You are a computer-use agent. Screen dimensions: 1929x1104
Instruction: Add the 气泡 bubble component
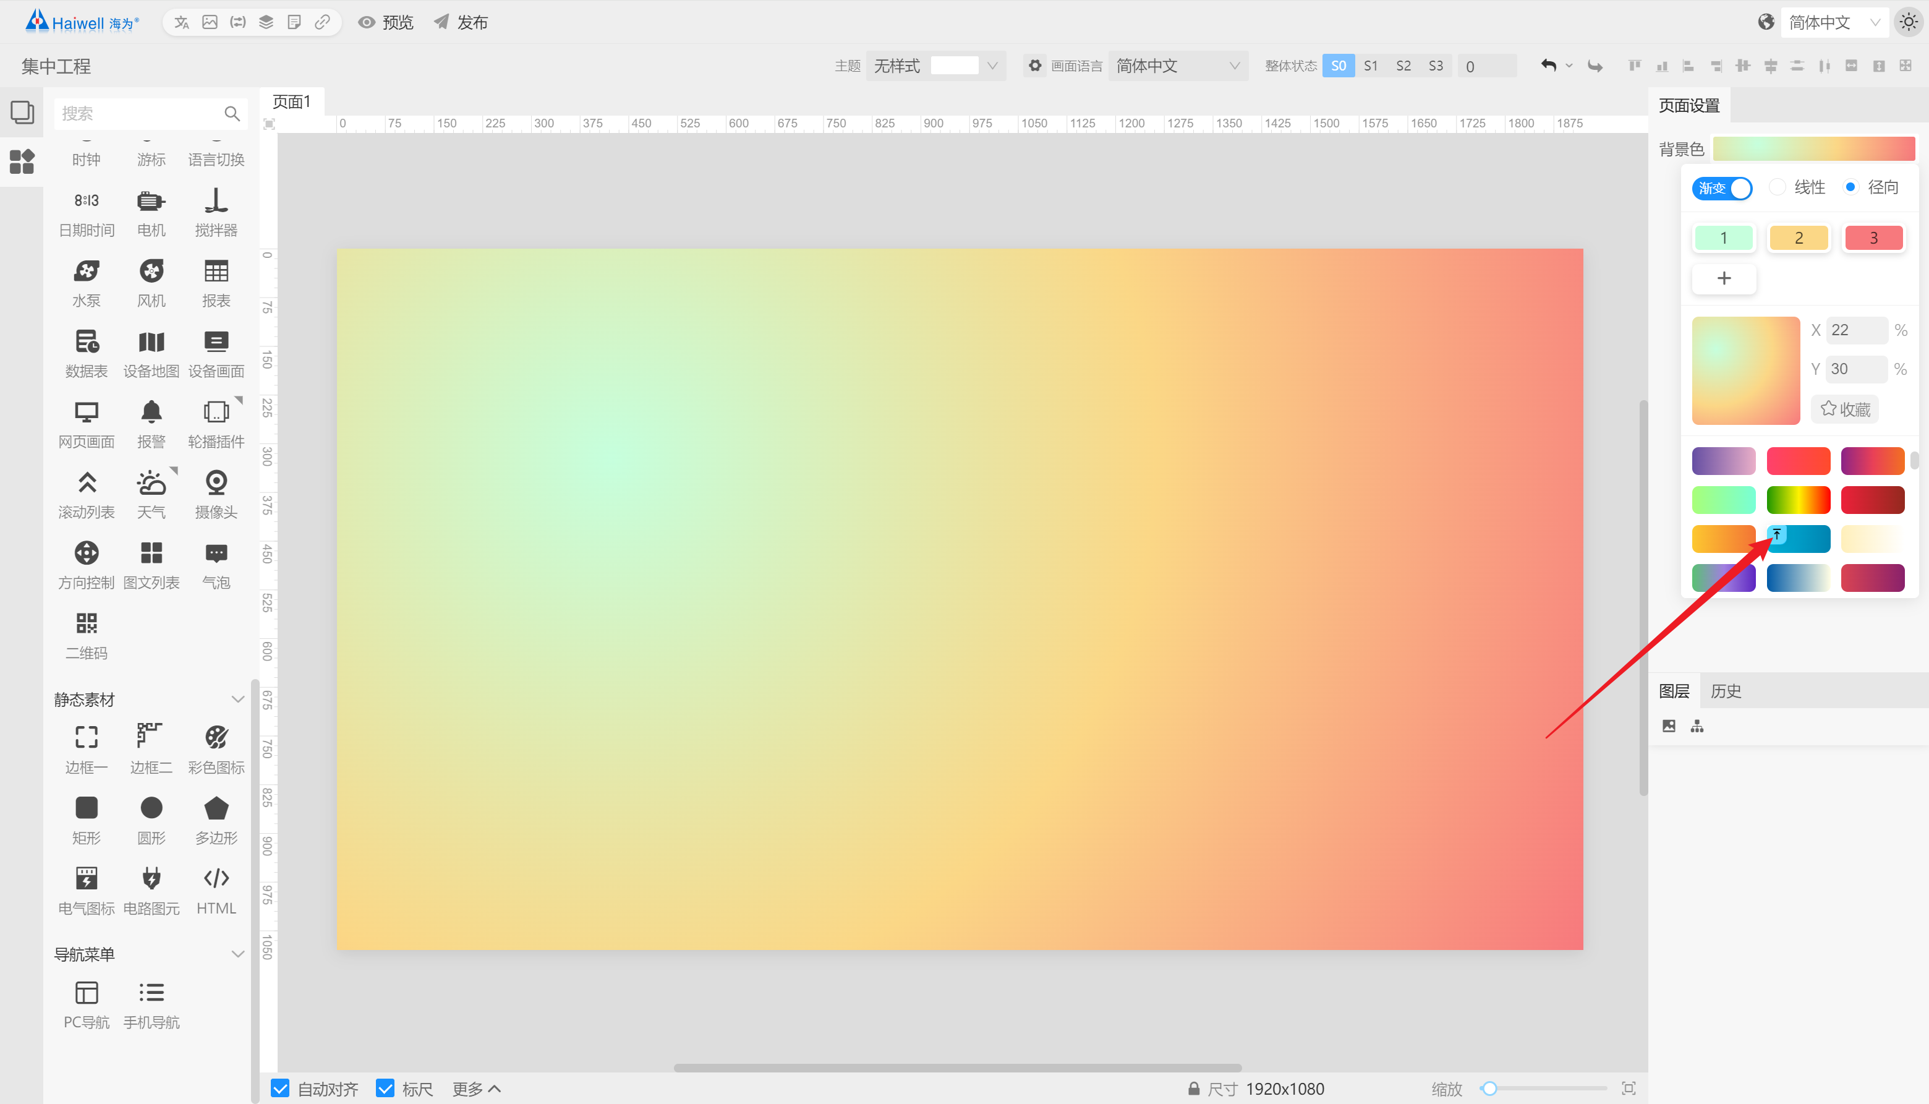click(216, 566)
